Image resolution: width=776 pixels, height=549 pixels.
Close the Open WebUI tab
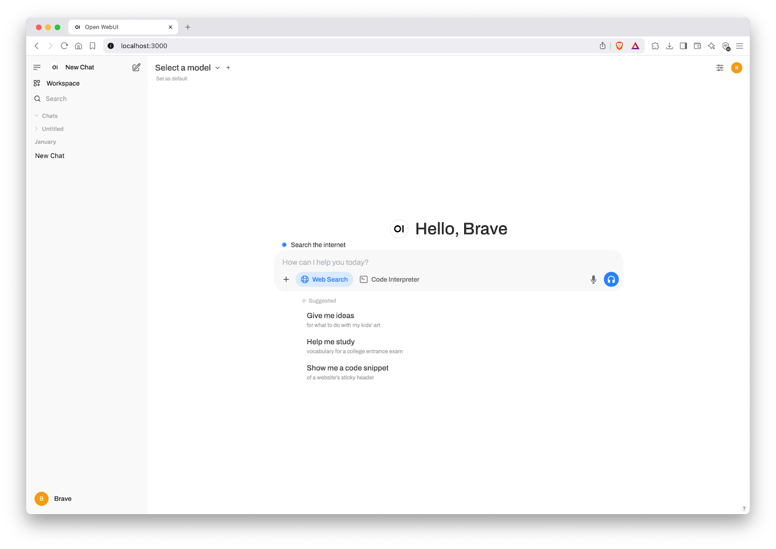point(170,27)
